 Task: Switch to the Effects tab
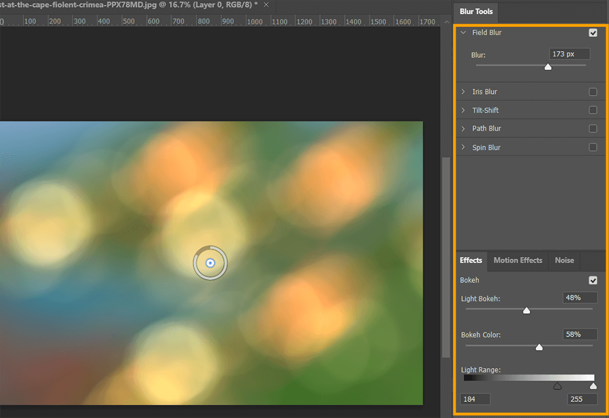(x=471, y=260)
